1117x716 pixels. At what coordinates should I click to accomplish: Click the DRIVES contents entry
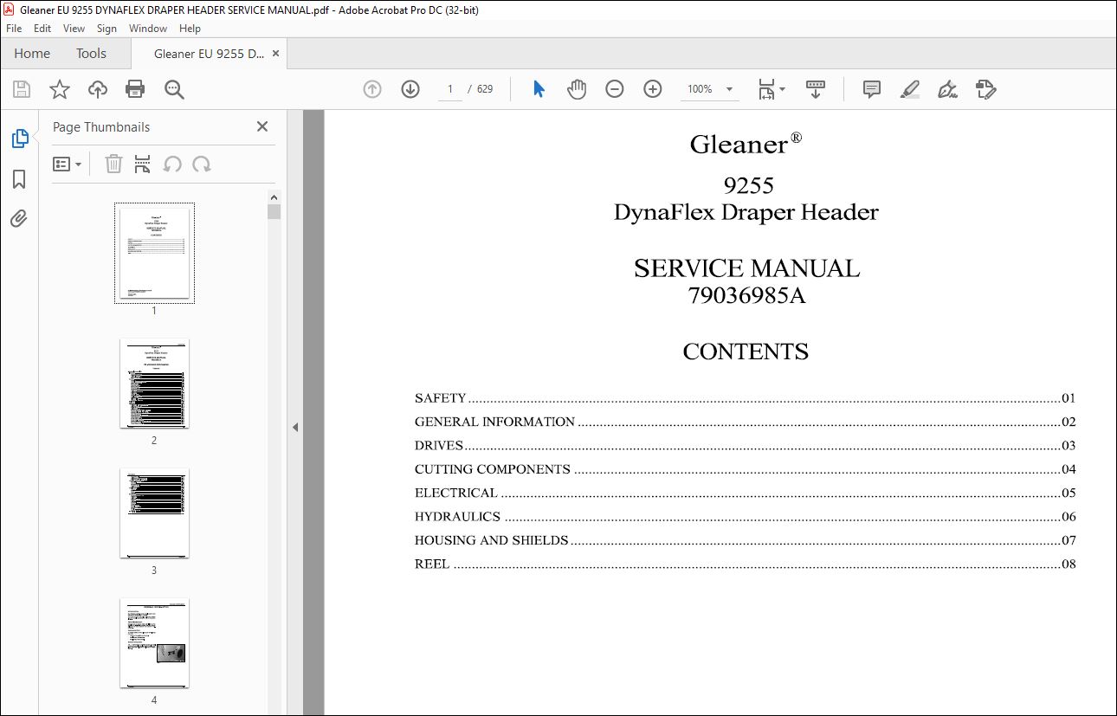pos(745,446)
